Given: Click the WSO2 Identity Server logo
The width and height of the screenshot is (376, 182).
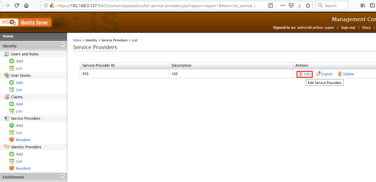Looking at the screenshot, I should (25, 22).
